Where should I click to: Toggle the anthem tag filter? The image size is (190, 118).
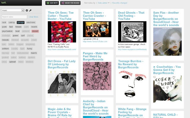pos(5,49)
